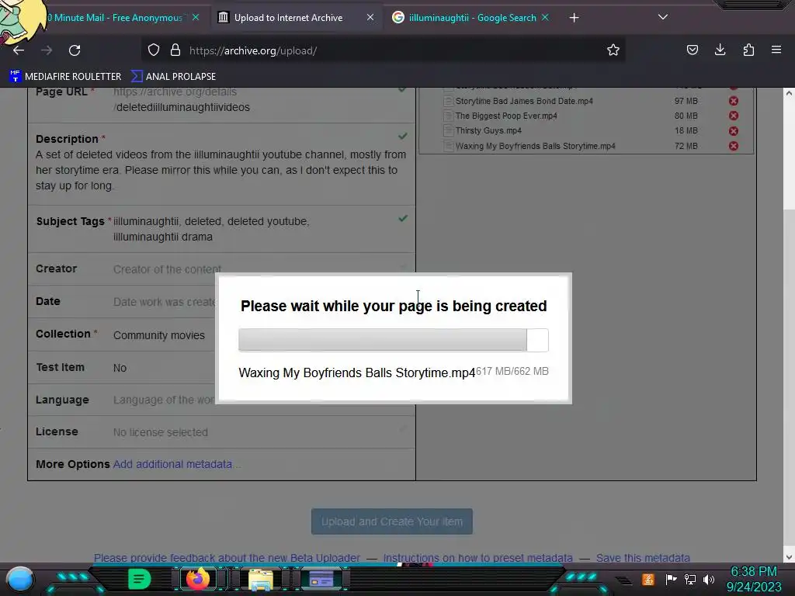Switch to iilluminaughtii Google Search tab

(470, 18)
